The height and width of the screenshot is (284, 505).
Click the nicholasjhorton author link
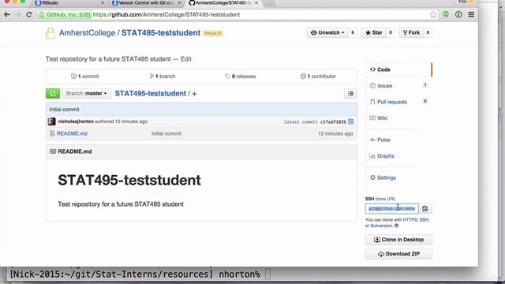click(x=76, y=121)
